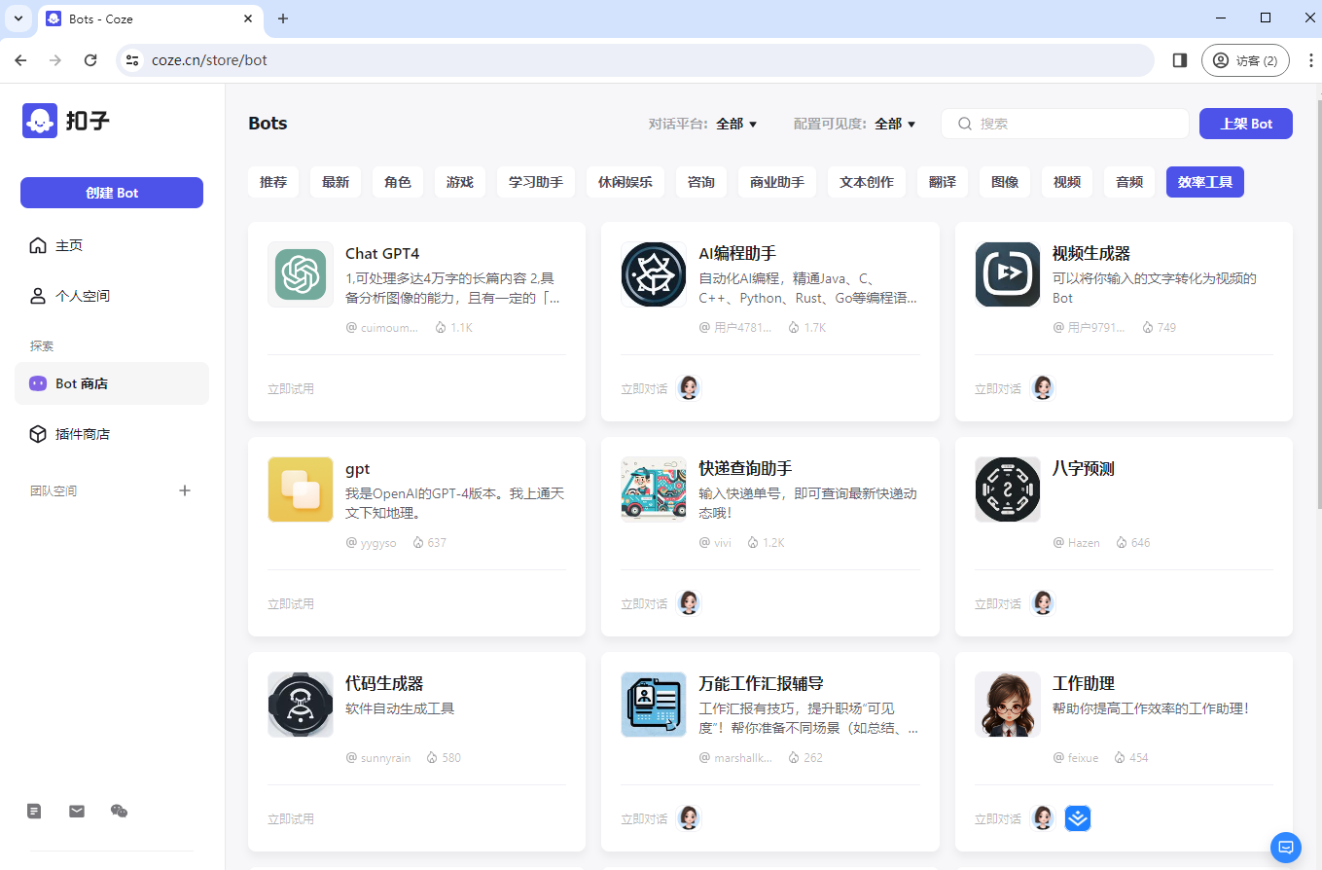Open the browser tab search dropdown arrow
Image resolution: width=1322 pixels, height=870 pixels.
click(x=18, y=18)
